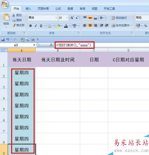Apply cell borders with the border icon
The width and height of the screenshot is (149, 155).
pos(50,26)
